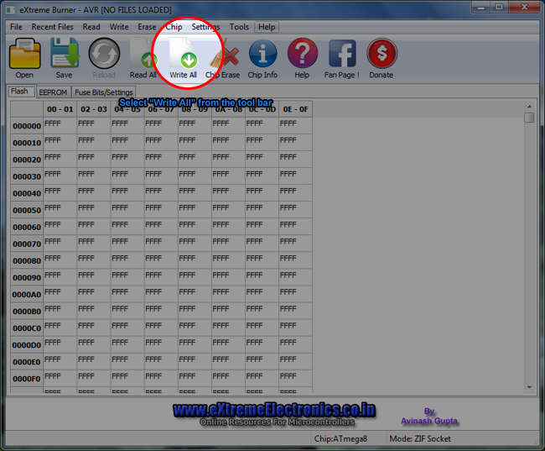The height and width of the screenshot is (451, 545).
Task: Click scrollbar down arrow of hex grid
Action: (529, 387)
